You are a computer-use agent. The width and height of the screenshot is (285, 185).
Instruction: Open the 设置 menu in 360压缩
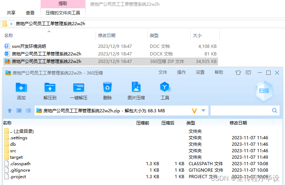click(200, 72)
